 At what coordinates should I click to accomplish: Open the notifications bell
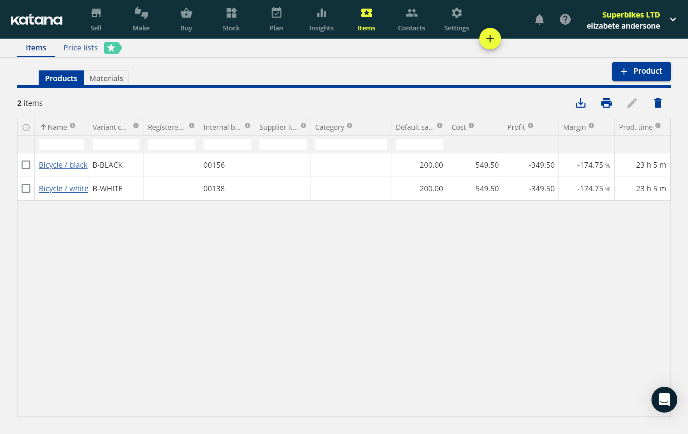(x=539, y=19)
